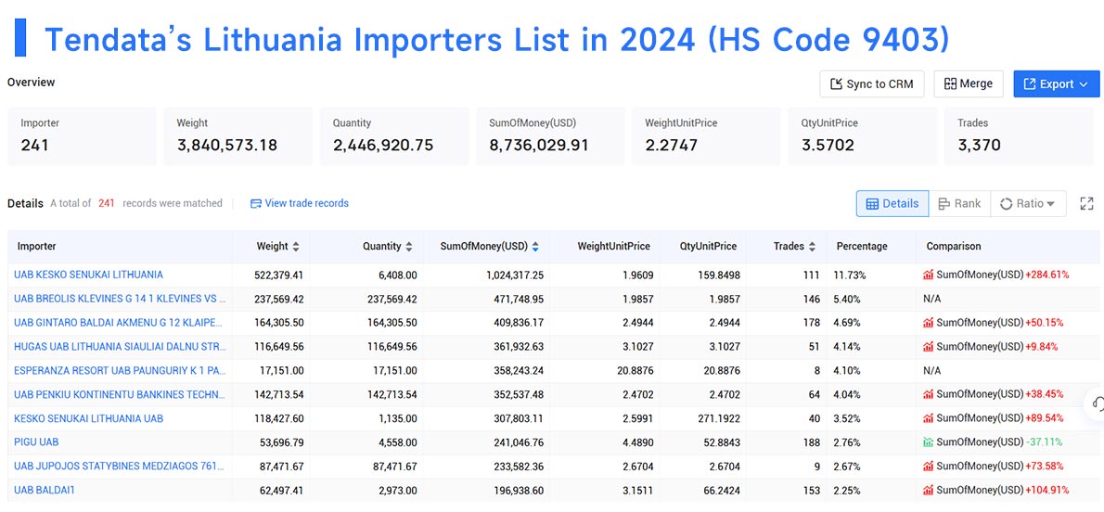Click the Quantity summary value 2,446,920.75
The image size is (1104, 512).
383,146
